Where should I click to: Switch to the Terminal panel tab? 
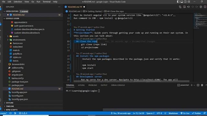coord(70,85)
